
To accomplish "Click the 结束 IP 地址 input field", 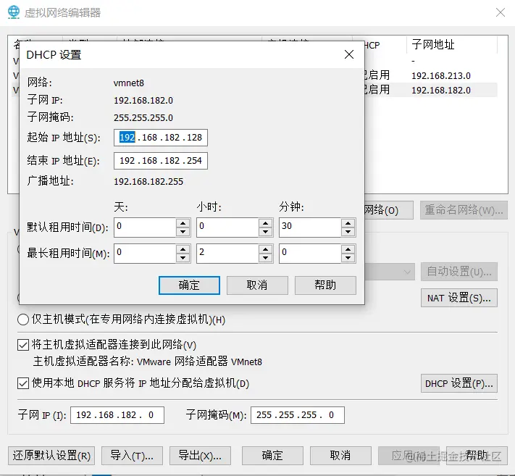I will [x=161, y=161].
